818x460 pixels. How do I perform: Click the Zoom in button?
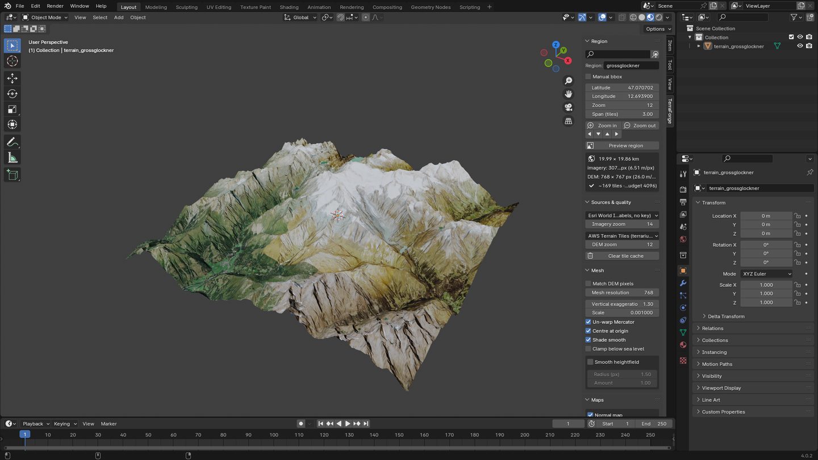[603, 126]
